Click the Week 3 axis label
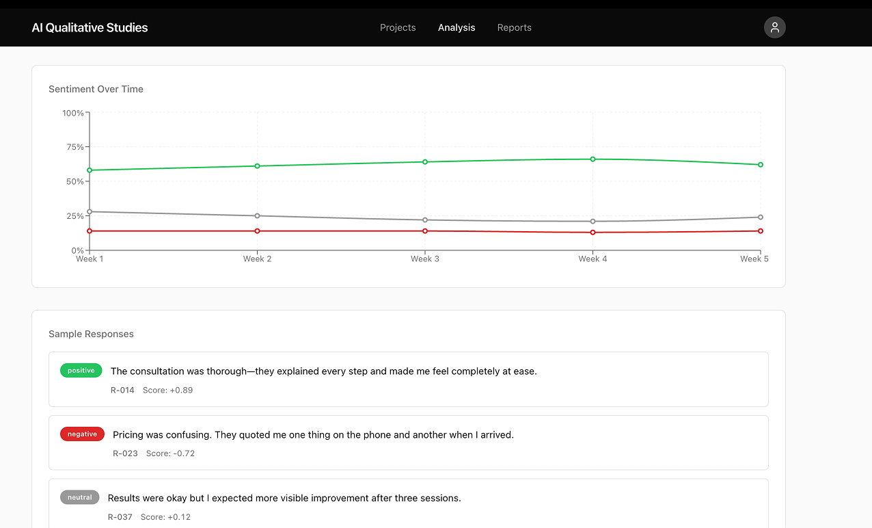 coord(425,259)
